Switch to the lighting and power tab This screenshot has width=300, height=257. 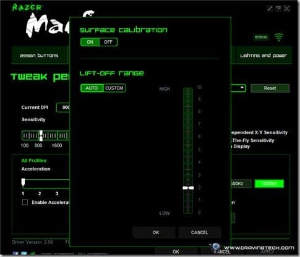(264, 56)
